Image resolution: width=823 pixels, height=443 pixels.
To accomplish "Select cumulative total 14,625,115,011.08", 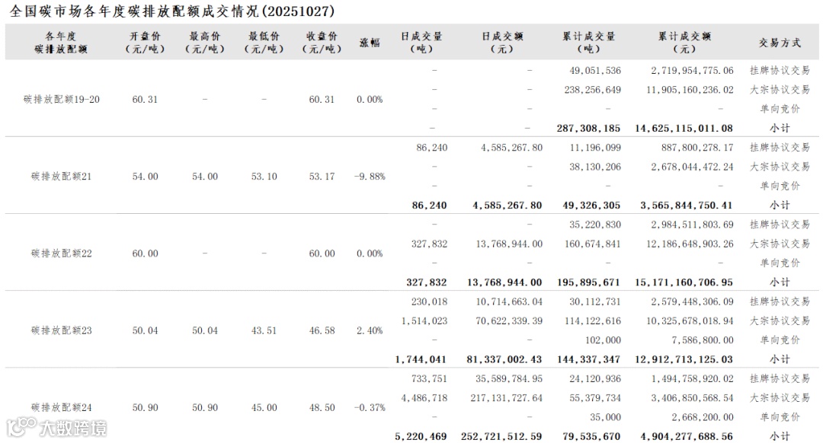I will tap(684, 128).
